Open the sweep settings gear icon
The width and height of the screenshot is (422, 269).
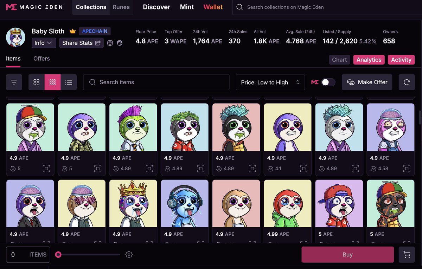[129, 255]
